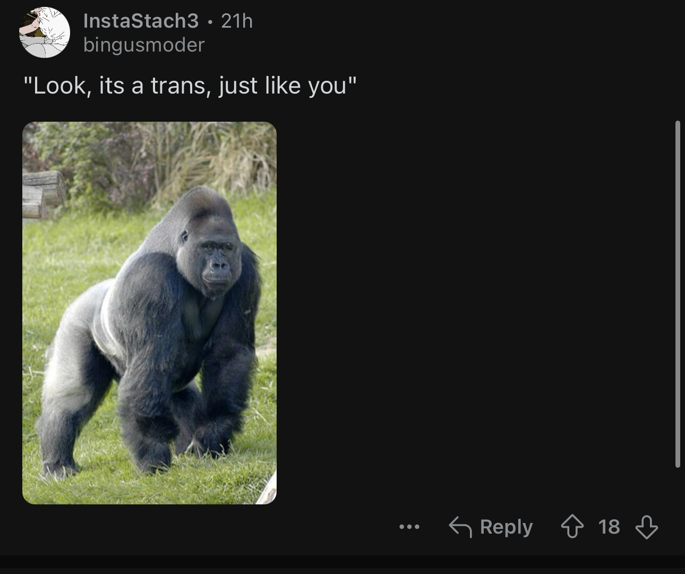Downvote the InstaStach3 comment
Viewport: 685px width, 574px height.
pos(646,527)
